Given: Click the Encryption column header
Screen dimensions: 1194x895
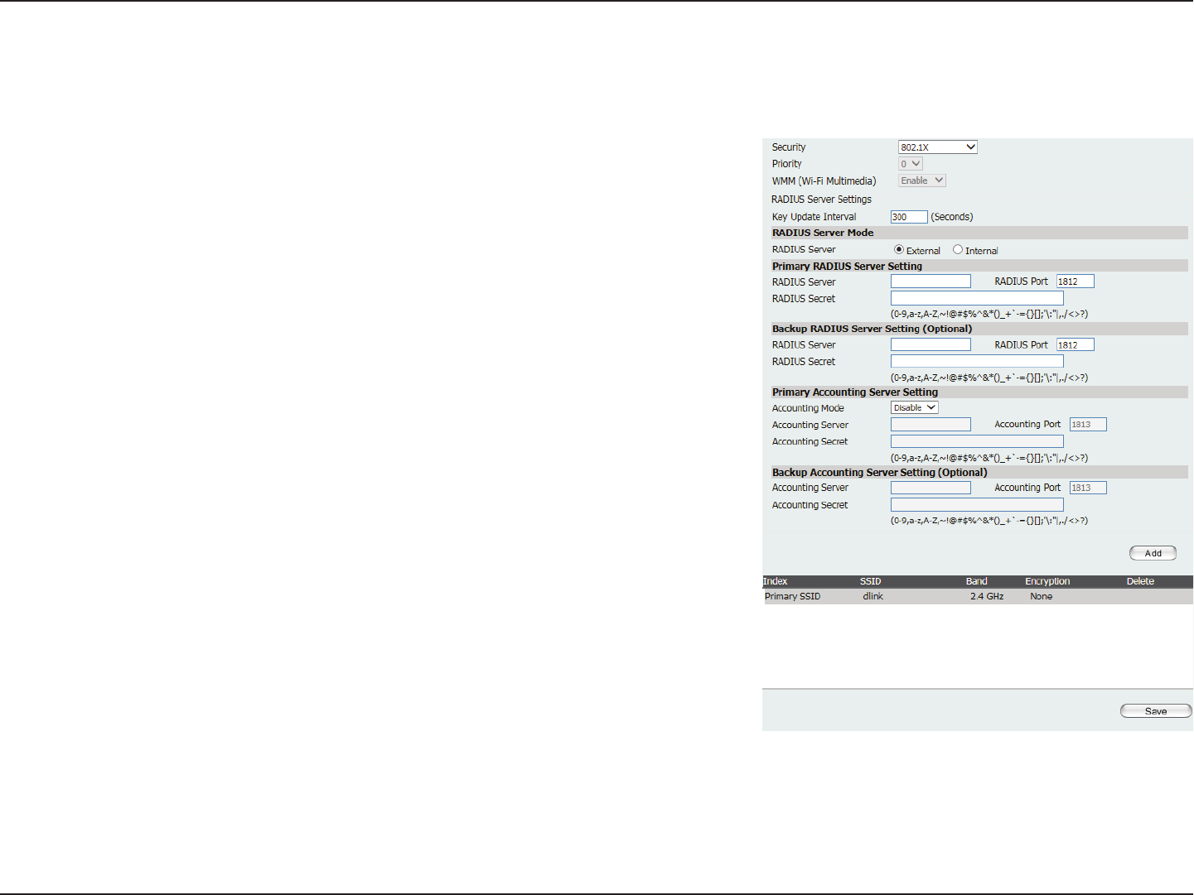Looking at the screenshot, I should coord(1047,581).
